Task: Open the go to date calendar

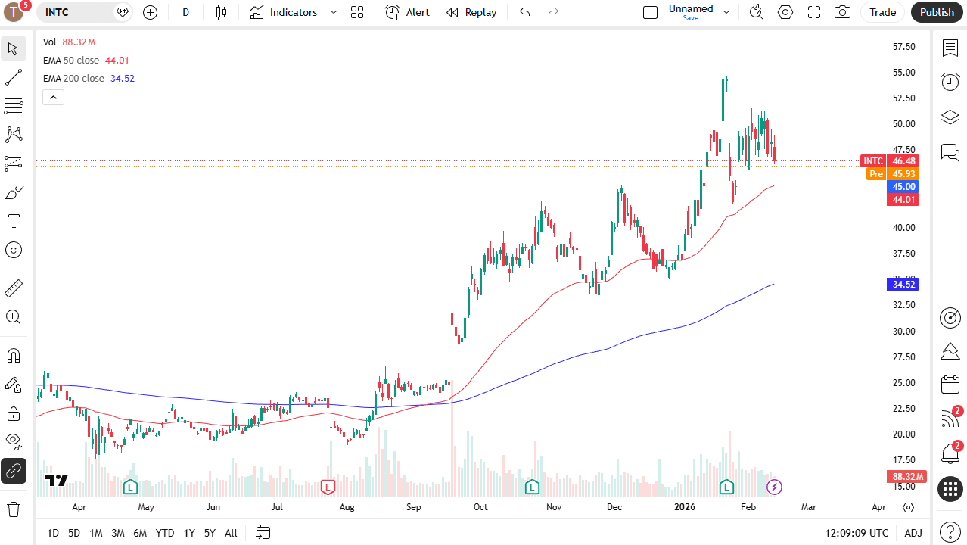Action: click(263, 533)
